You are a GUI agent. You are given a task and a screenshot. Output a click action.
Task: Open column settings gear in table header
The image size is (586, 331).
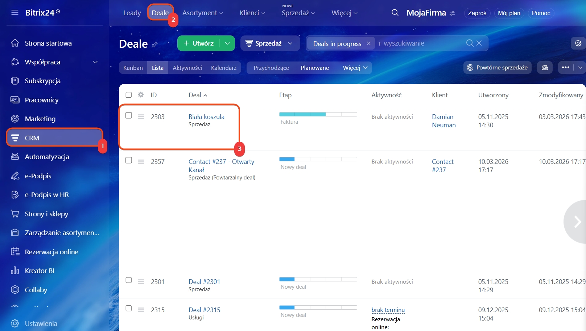[141, 95]
